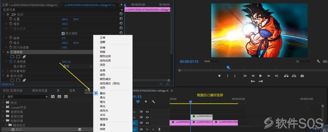
Task: Toggle animation stopwatch for 防闪烁滤镜
Action: (x=11, y=47)
